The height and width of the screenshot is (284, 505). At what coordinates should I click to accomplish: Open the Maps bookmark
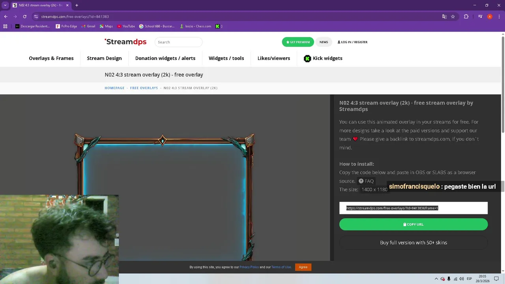click(x=106, y=26)
